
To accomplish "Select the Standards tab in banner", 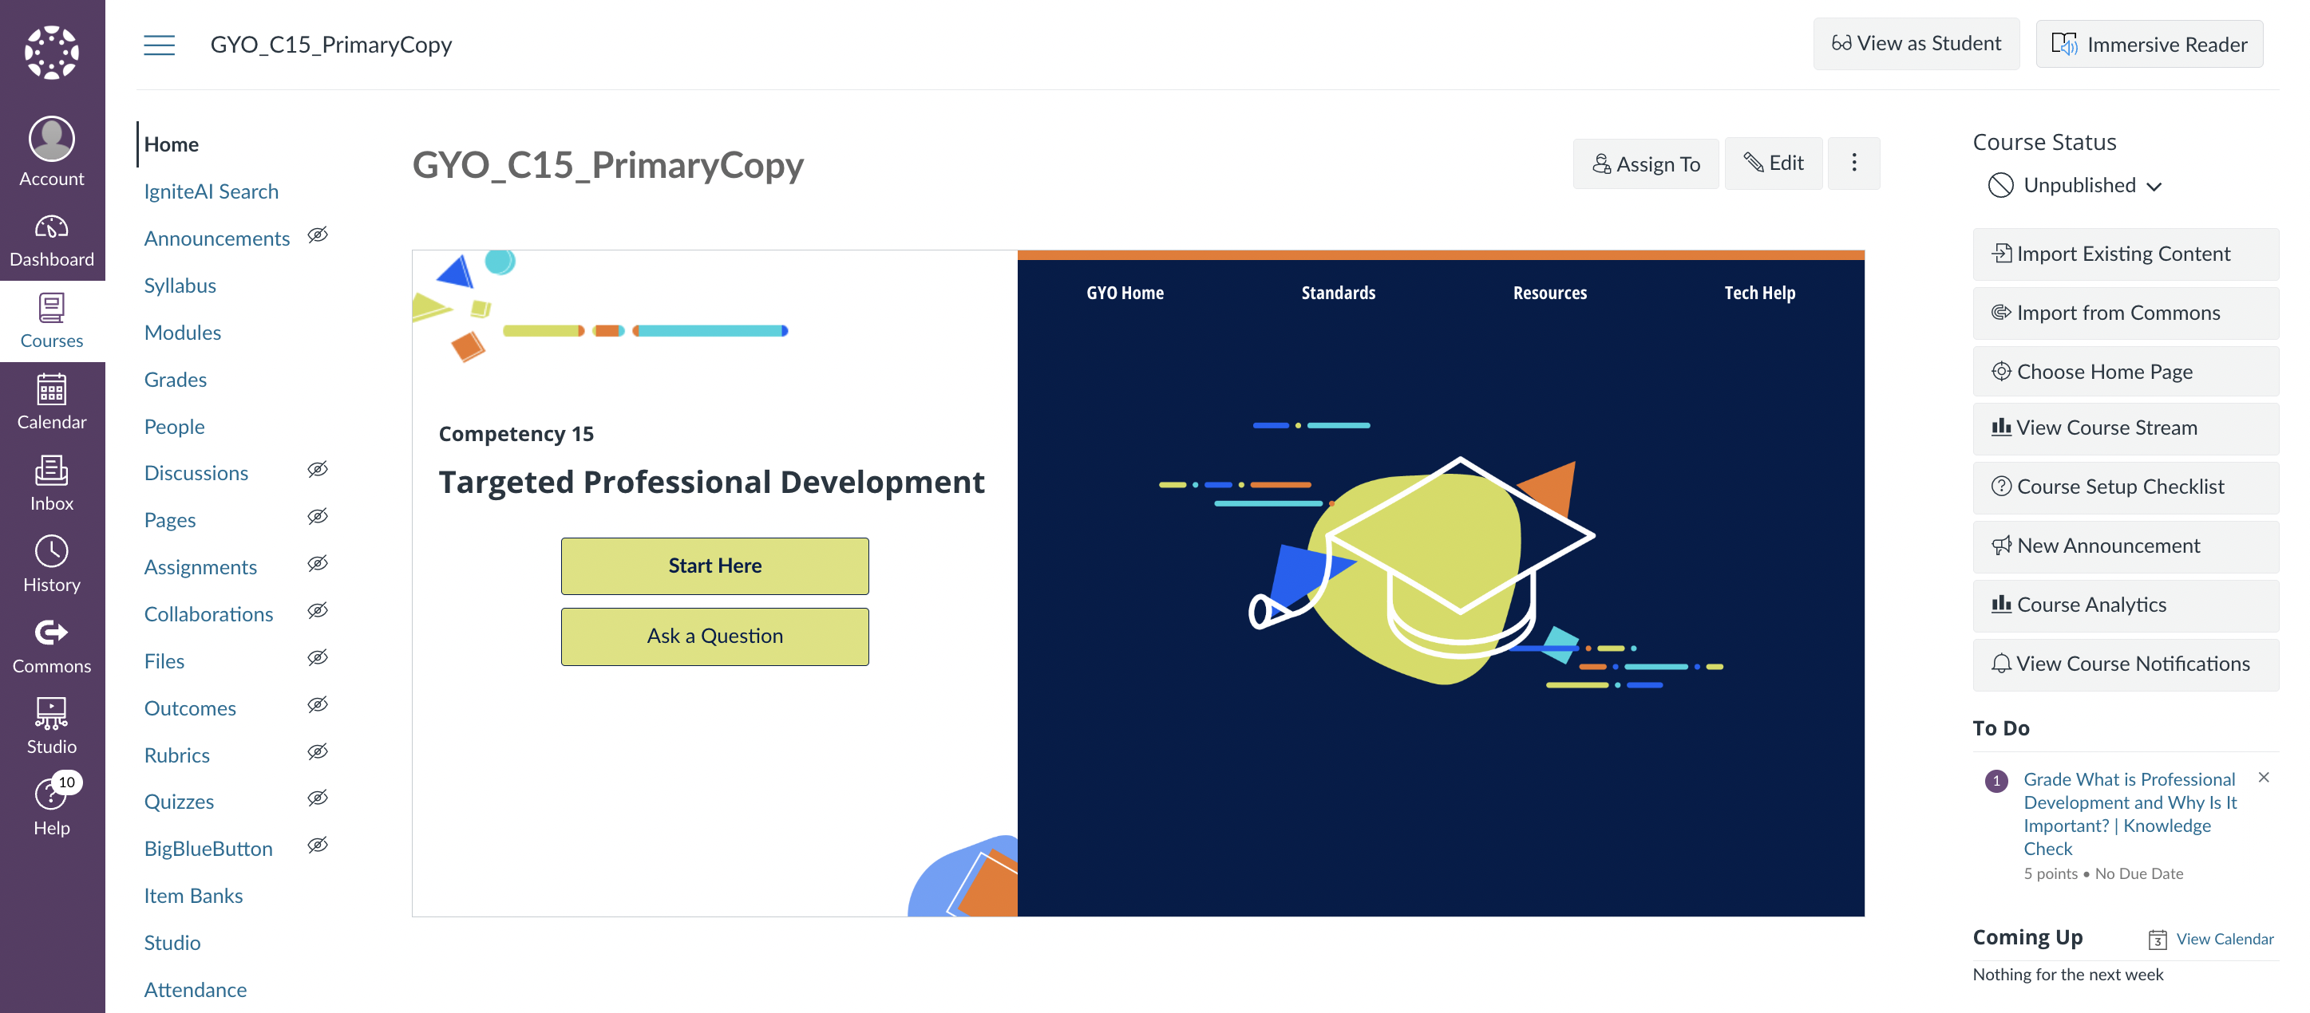I will click(x=1338, y=294).
